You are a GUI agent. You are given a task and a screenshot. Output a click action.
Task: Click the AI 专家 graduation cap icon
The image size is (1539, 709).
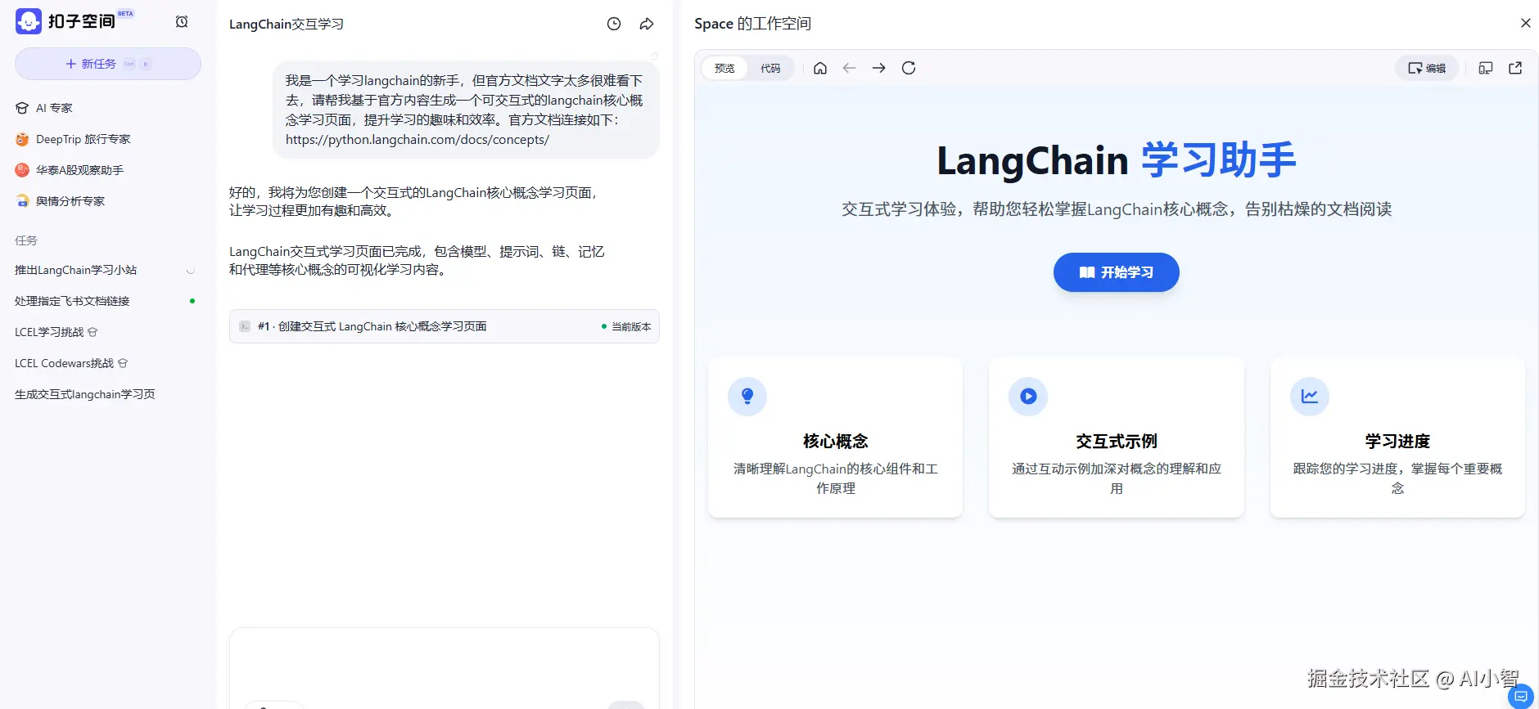point(22,108)
